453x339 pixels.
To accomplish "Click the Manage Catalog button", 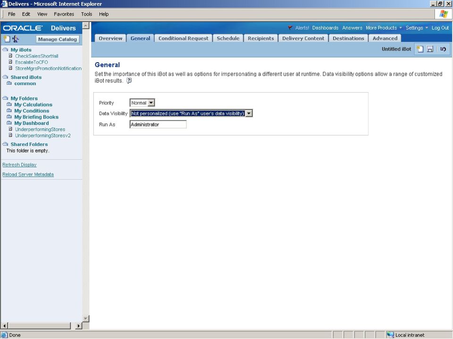I will click(x=57, y=39).
